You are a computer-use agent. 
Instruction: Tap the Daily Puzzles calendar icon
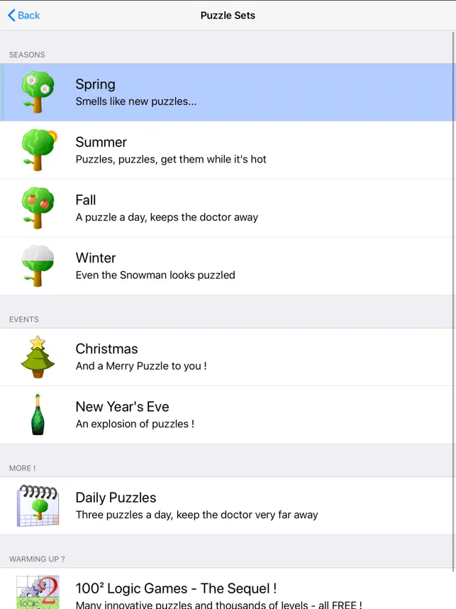point(38,505)
